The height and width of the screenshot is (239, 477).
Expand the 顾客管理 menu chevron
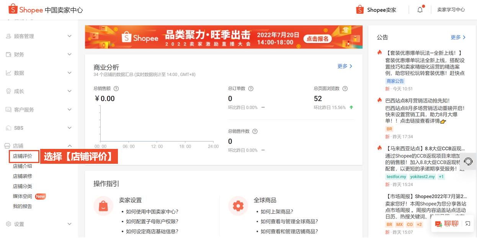point(69,36)
